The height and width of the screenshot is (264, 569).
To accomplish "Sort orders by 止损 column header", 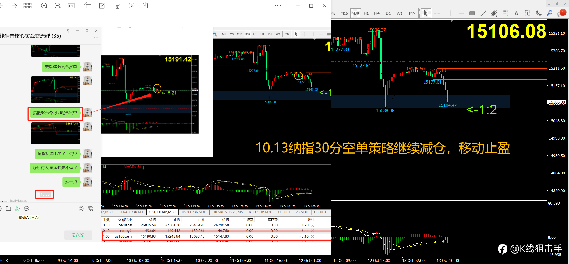I will pyautogui.click(x=177, y=220).
